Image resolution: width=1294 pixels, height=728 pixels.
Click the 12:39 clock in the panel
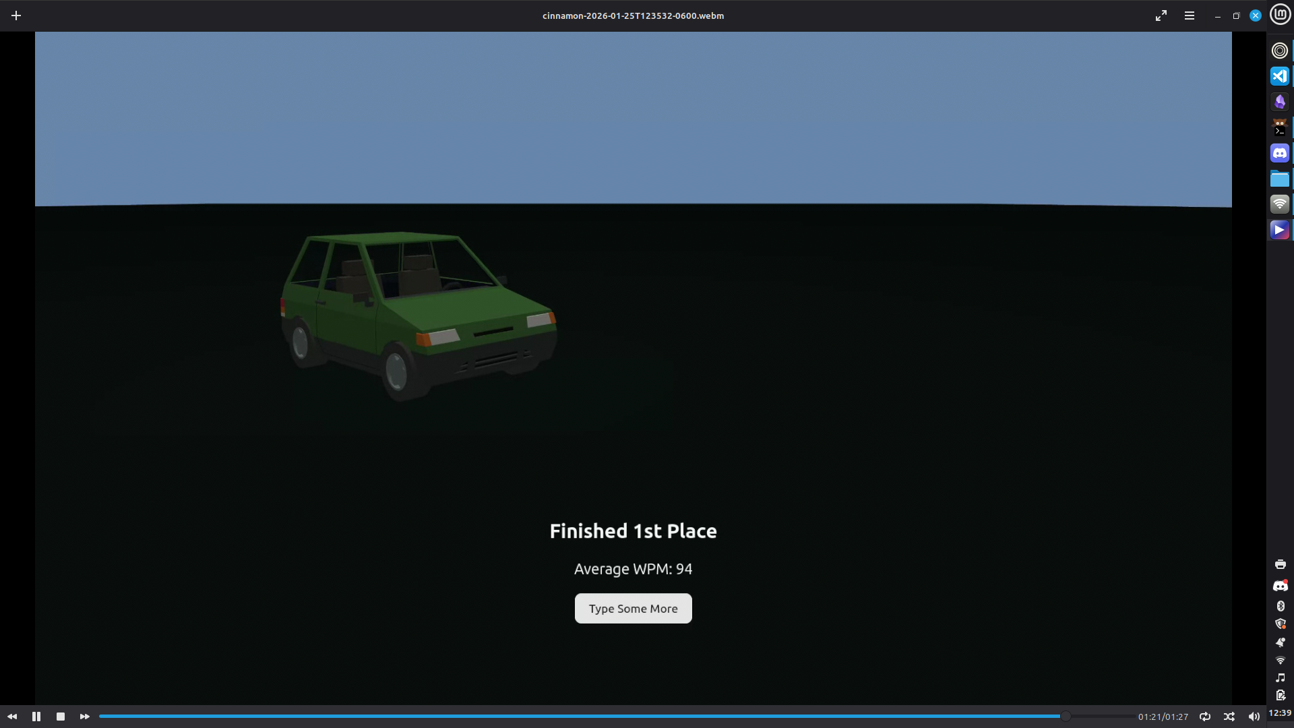tap(1280, 712)
